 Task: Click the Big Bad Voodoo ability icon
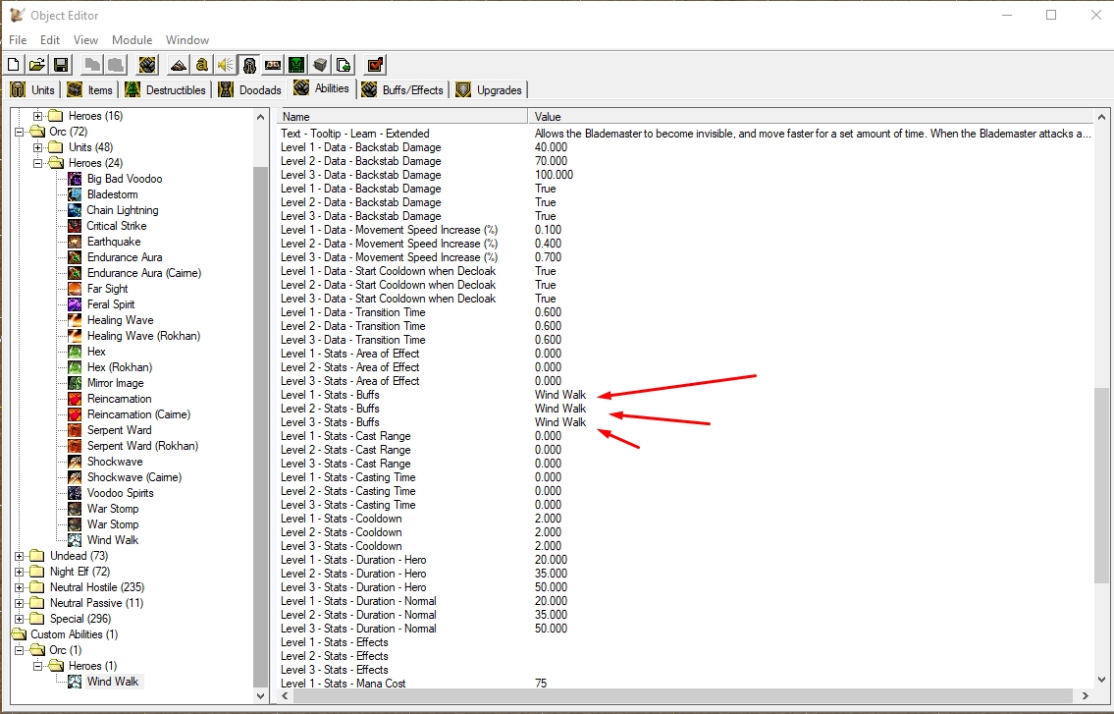coord(75,179)
